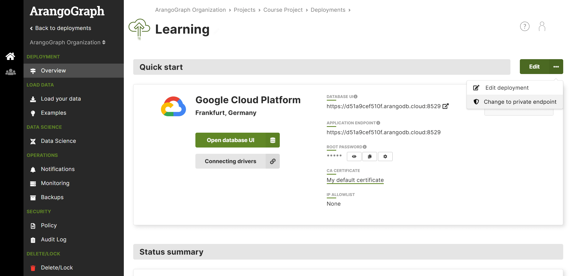Screen dimensions: 570x276
Task: Click the Learning deployment cloud upload icon
Action: point(139,29)
